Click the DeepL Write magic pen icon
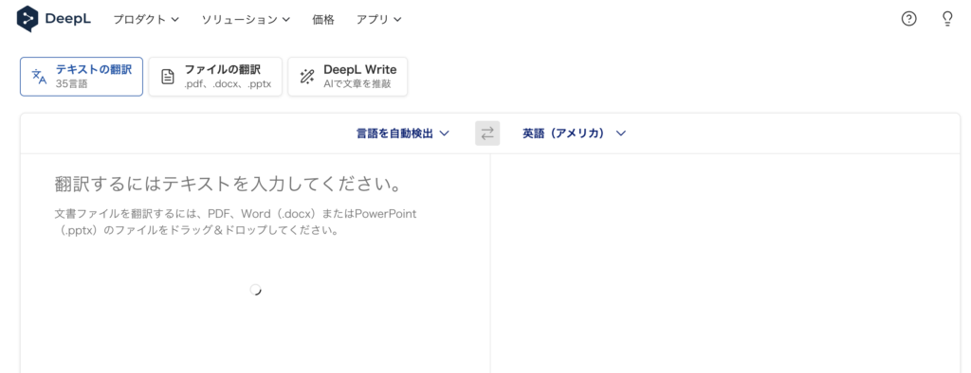Image resolution: width=971 pixels, height=373 pixels. [x=307, y=77]
